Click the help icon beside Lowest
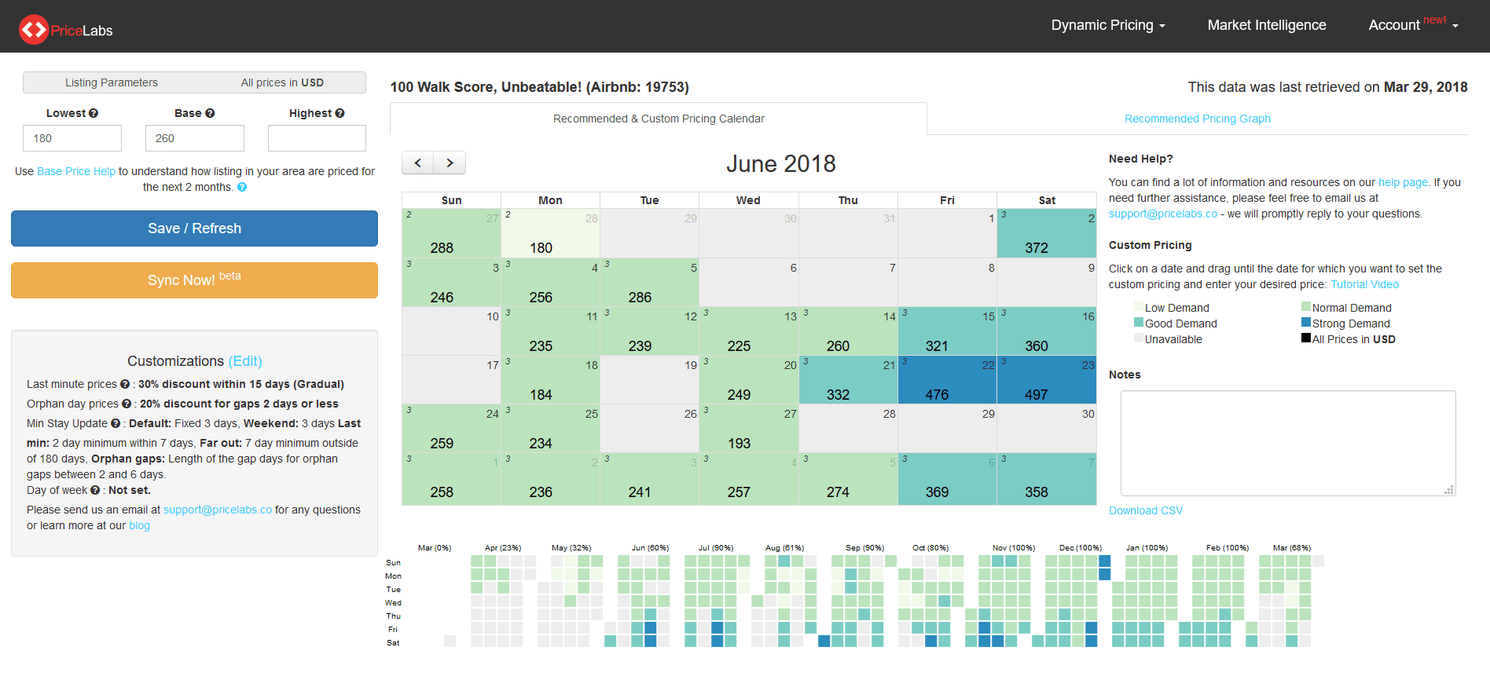This screenshot has height=680, width=1490. [x=94, y=113]
